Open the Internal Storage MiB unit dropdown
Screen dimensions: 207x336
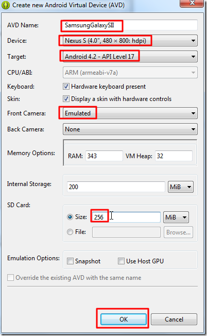181,187
